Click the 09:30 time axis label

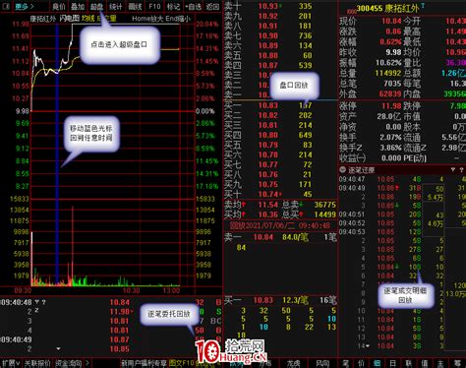(23, 290)
